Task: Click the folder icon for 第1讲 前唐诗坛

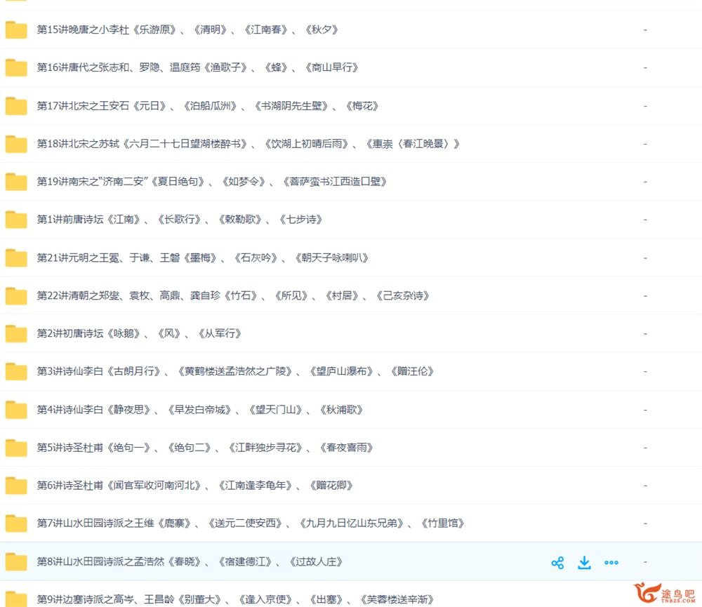Action: [x=16, y=220]
